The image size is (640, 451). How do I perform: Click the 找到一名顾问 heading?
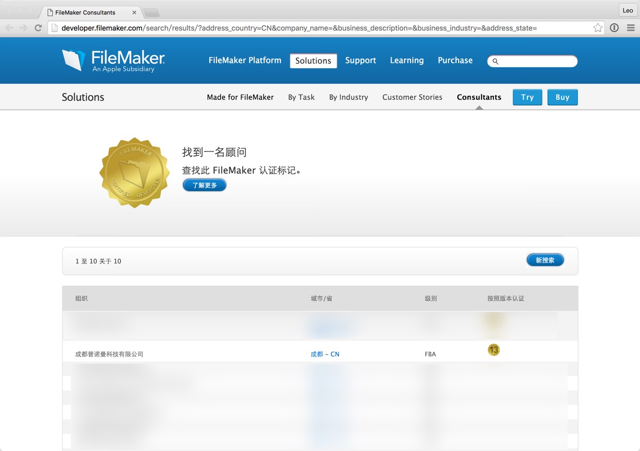click(214, 152)
